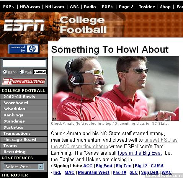Go to Page 2 in top navigation
The image size is (183, 178).
tap(126, 7)
